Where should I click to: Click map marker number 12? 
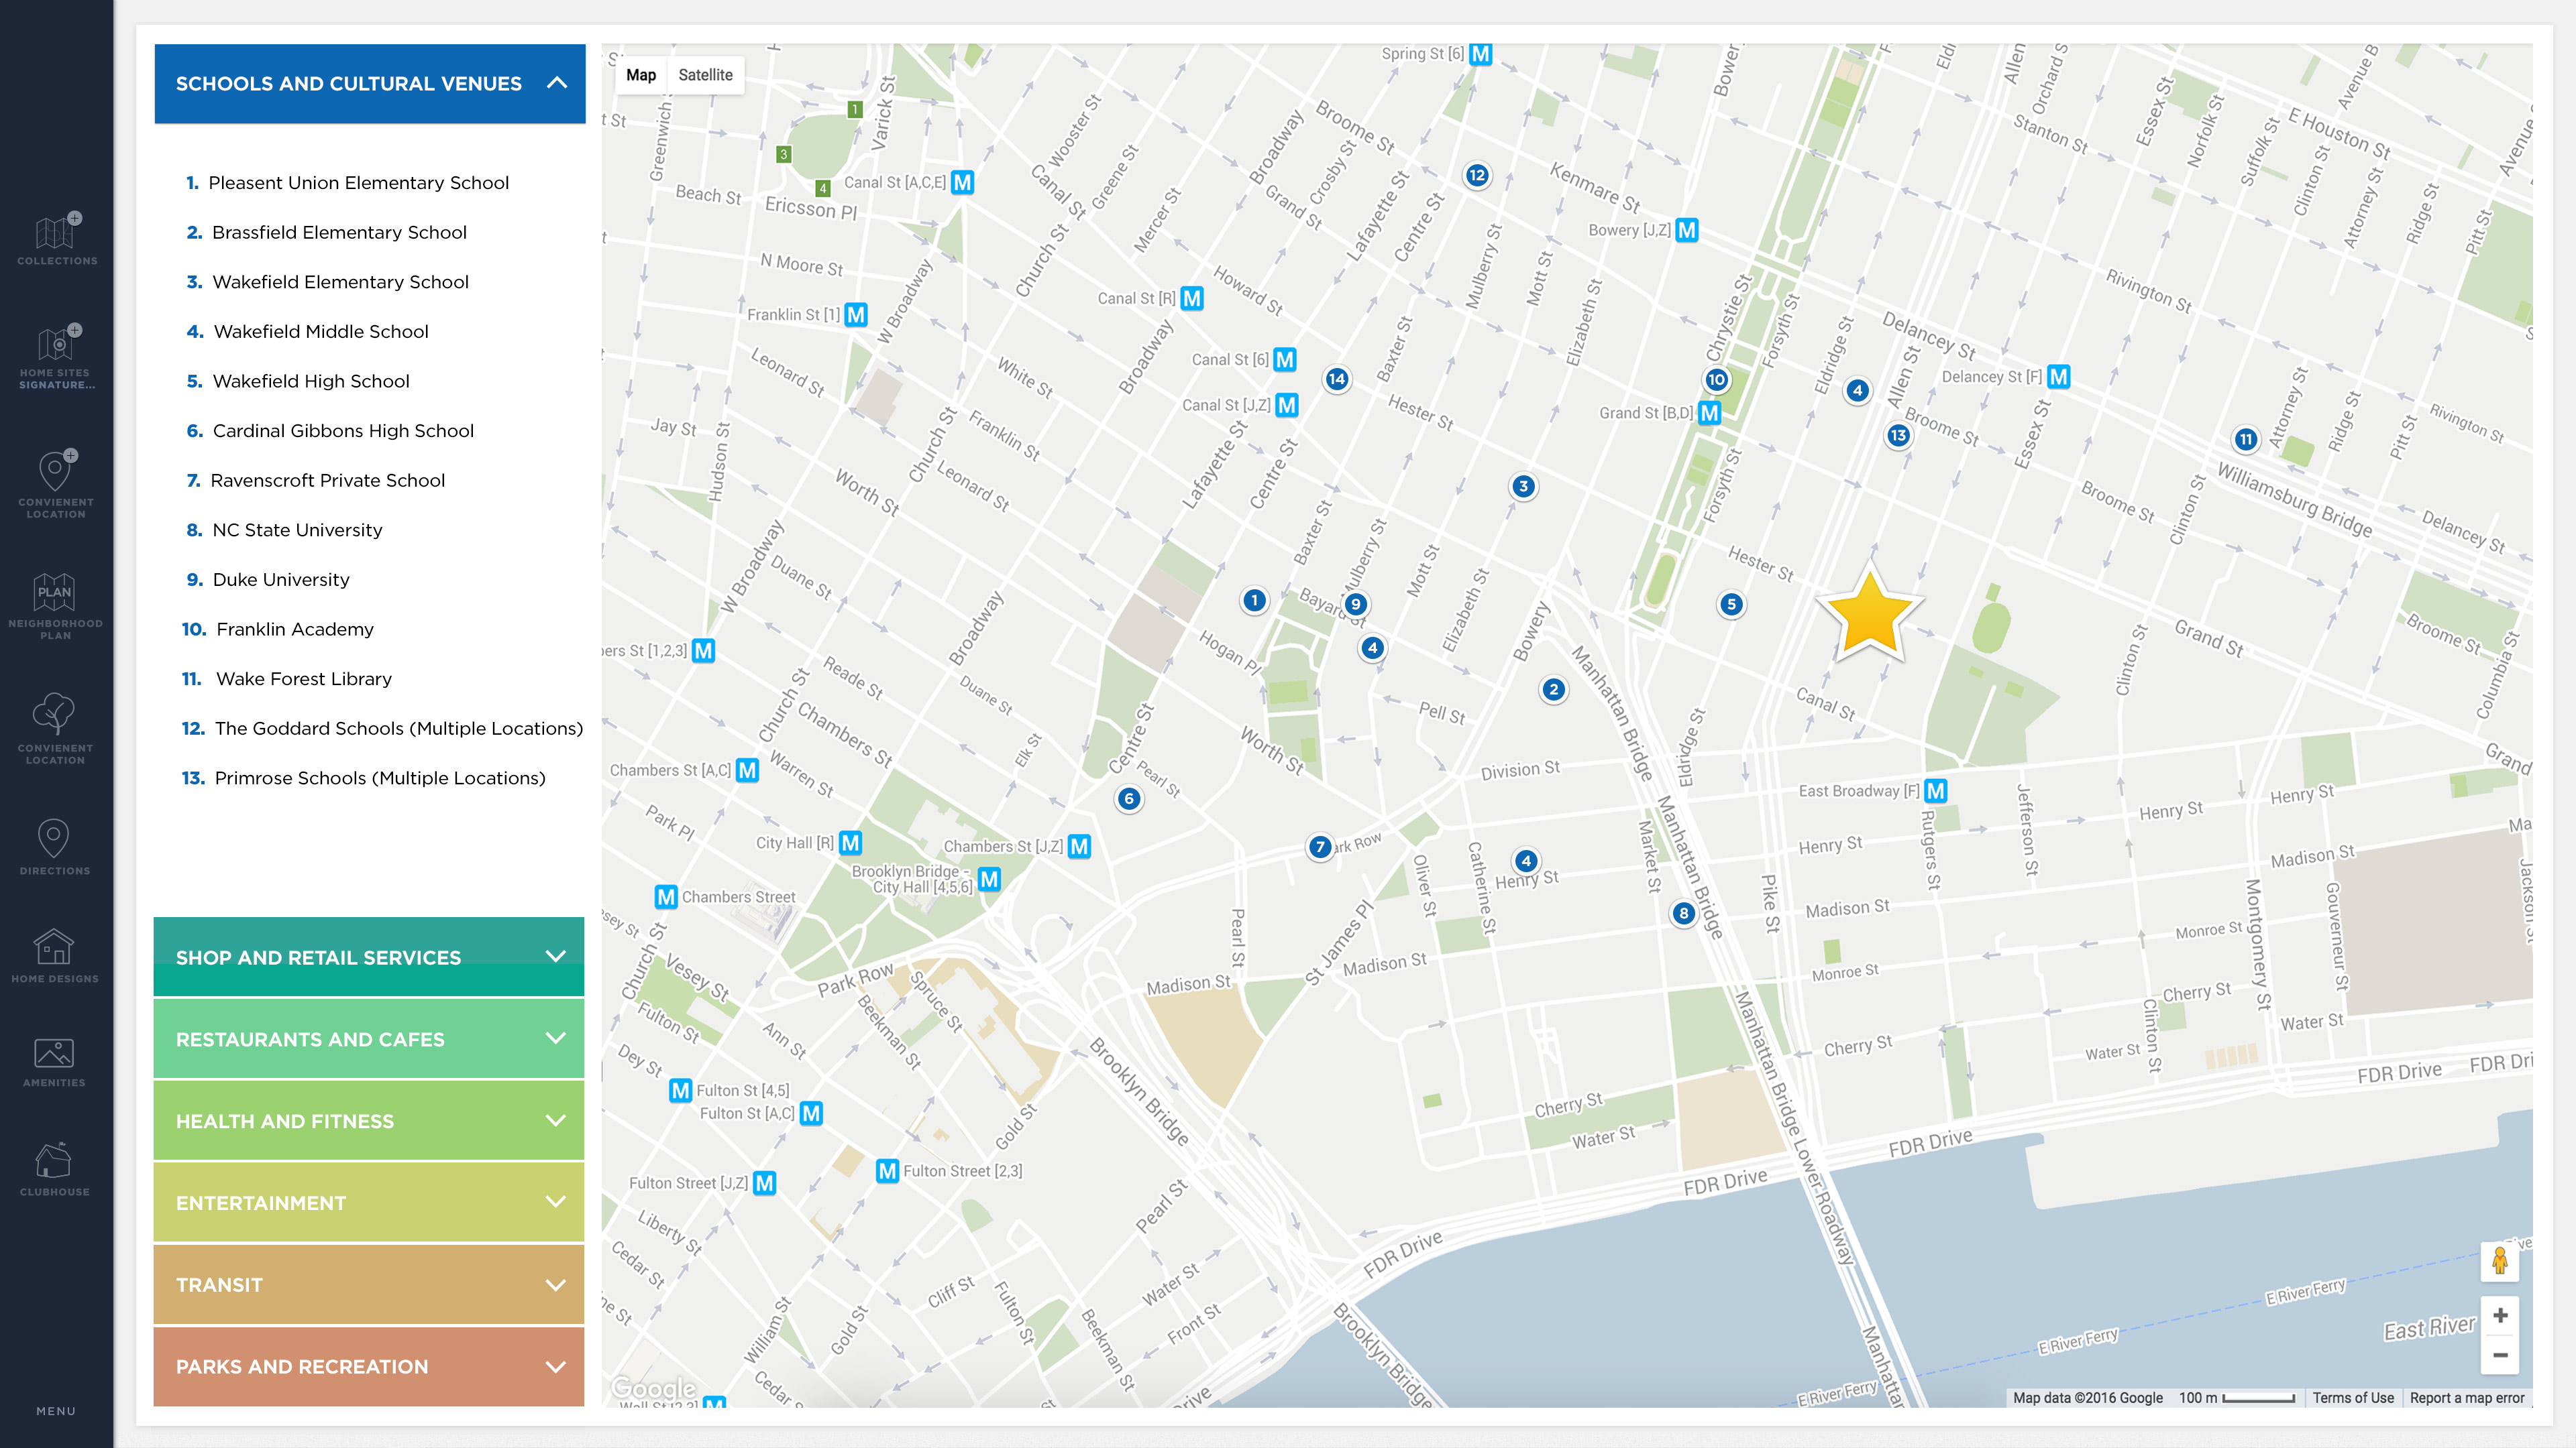1477,175
